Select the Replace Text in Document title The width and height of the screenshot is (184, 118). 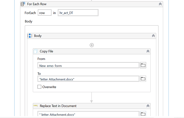pyautogui.click(x=58, y=106)
